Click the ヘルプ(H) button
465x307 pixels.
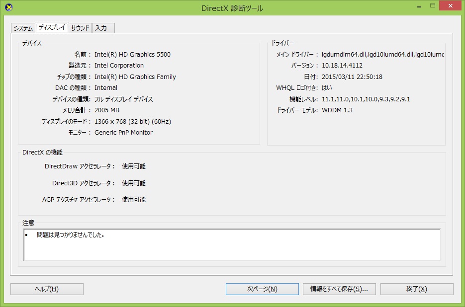tap(47, 289)
